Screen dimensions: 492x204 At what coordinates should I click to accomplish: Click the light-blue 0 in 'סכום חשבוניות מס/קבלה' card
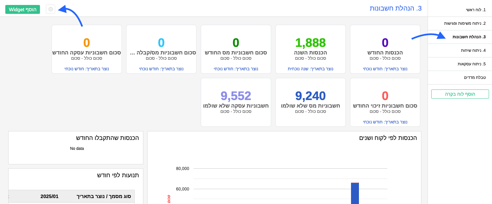[161, 43]
